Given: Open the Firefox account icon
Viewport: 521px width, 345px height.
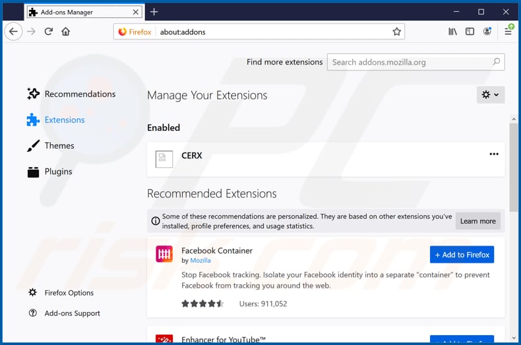Looking at the screenshot, I should (x=487, y=32).
